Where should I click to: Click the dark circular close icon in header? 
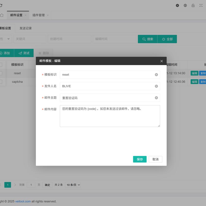pos(177,5)
